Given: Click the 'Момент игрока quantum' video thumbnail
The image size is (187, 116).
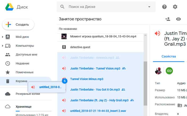Looking at the screenshot, I should click(x=64, y=36).
